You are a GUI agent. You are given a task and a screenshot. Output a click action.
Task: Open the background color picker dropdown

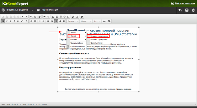click(109, 21)
